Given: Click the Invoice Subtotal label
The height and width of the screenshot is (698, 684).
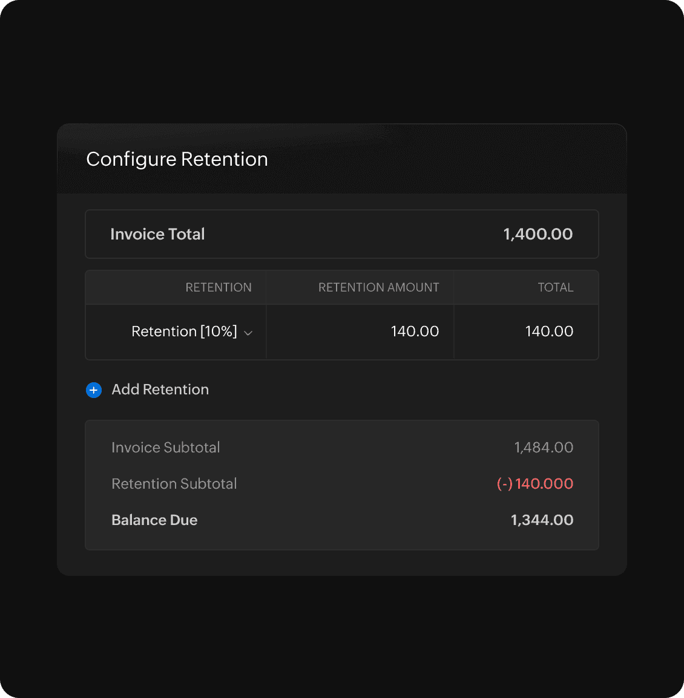Looking at the screenshot, I should pos(166,448).
